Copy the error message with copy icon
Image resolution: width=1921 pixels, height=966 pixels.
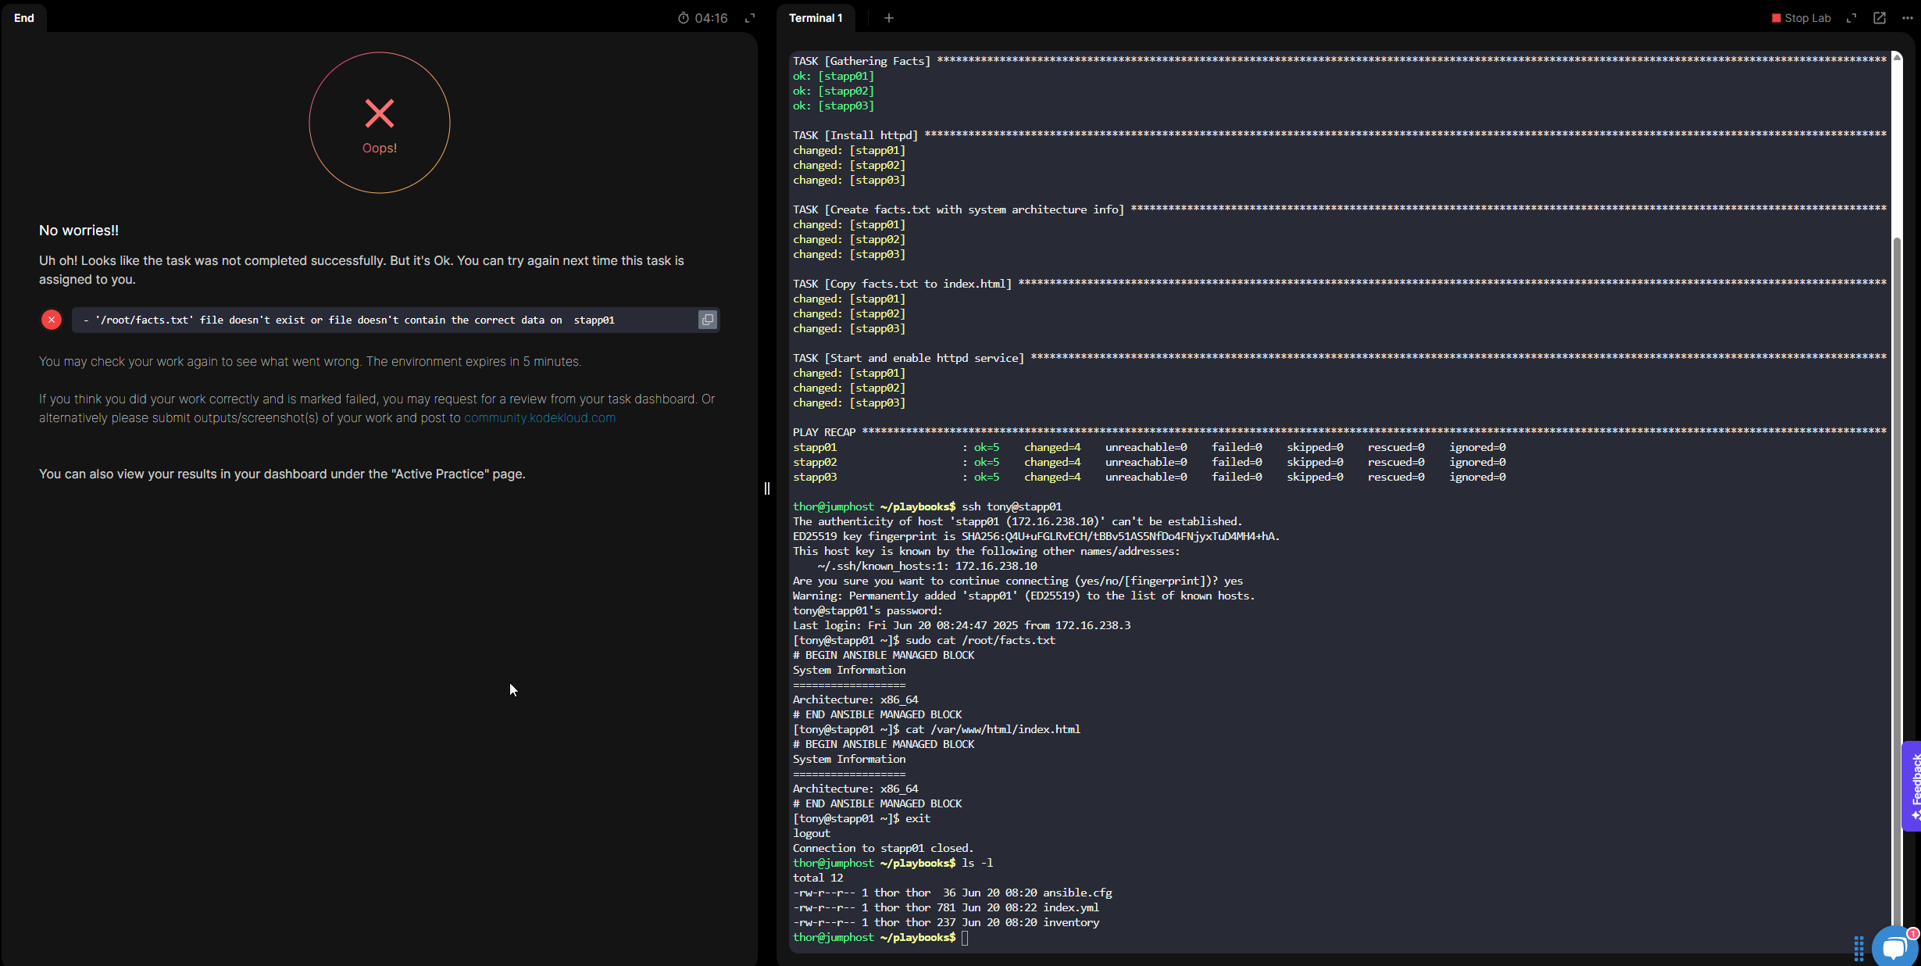tap(707, 320)
